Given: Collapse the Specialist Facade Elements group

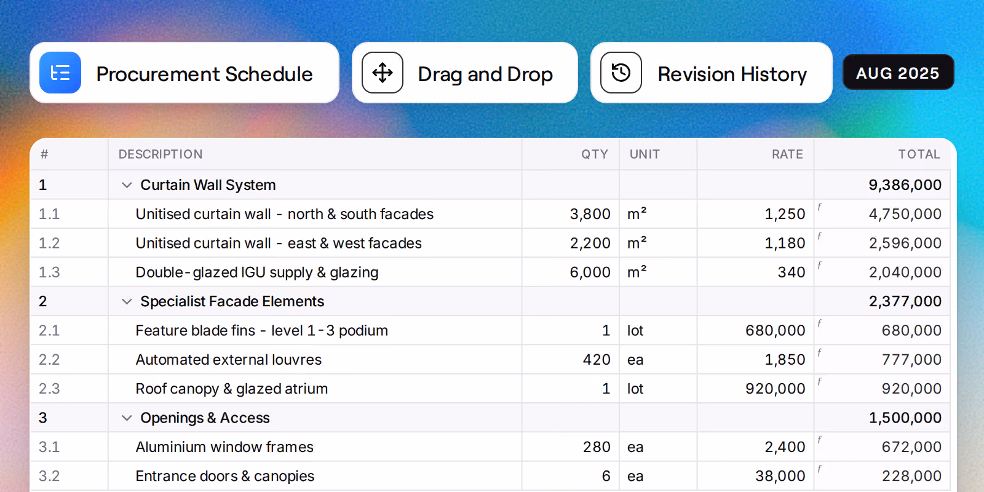Looking at the screenshot, I should (127, 301).
